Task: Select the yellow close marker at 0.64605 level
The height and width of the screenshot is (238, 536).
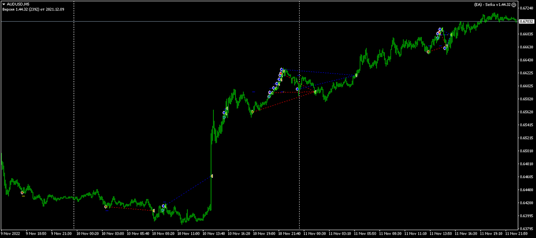Action: [x=212, y=176]
